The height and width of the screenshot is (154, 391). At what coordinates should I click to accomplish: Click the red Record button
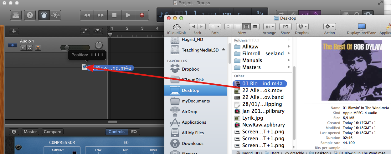142,15
